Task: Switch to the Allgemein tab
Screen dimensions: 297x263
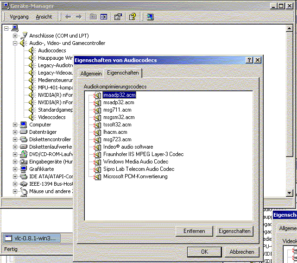Action: [x=91, y=74]
